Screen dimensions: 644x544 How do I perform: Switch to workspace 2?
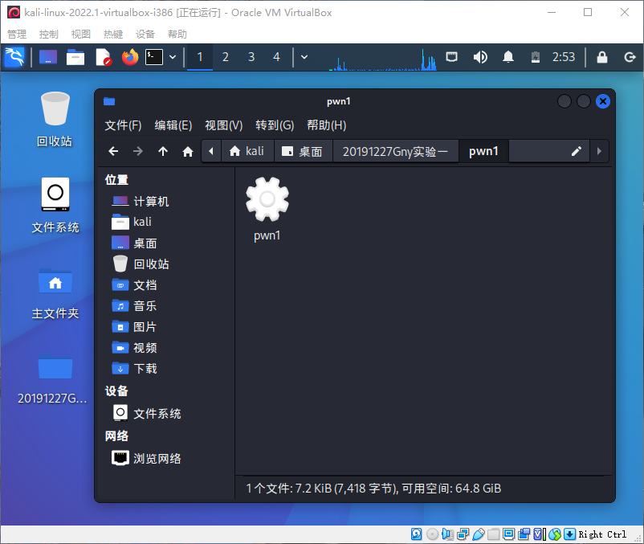226,57
